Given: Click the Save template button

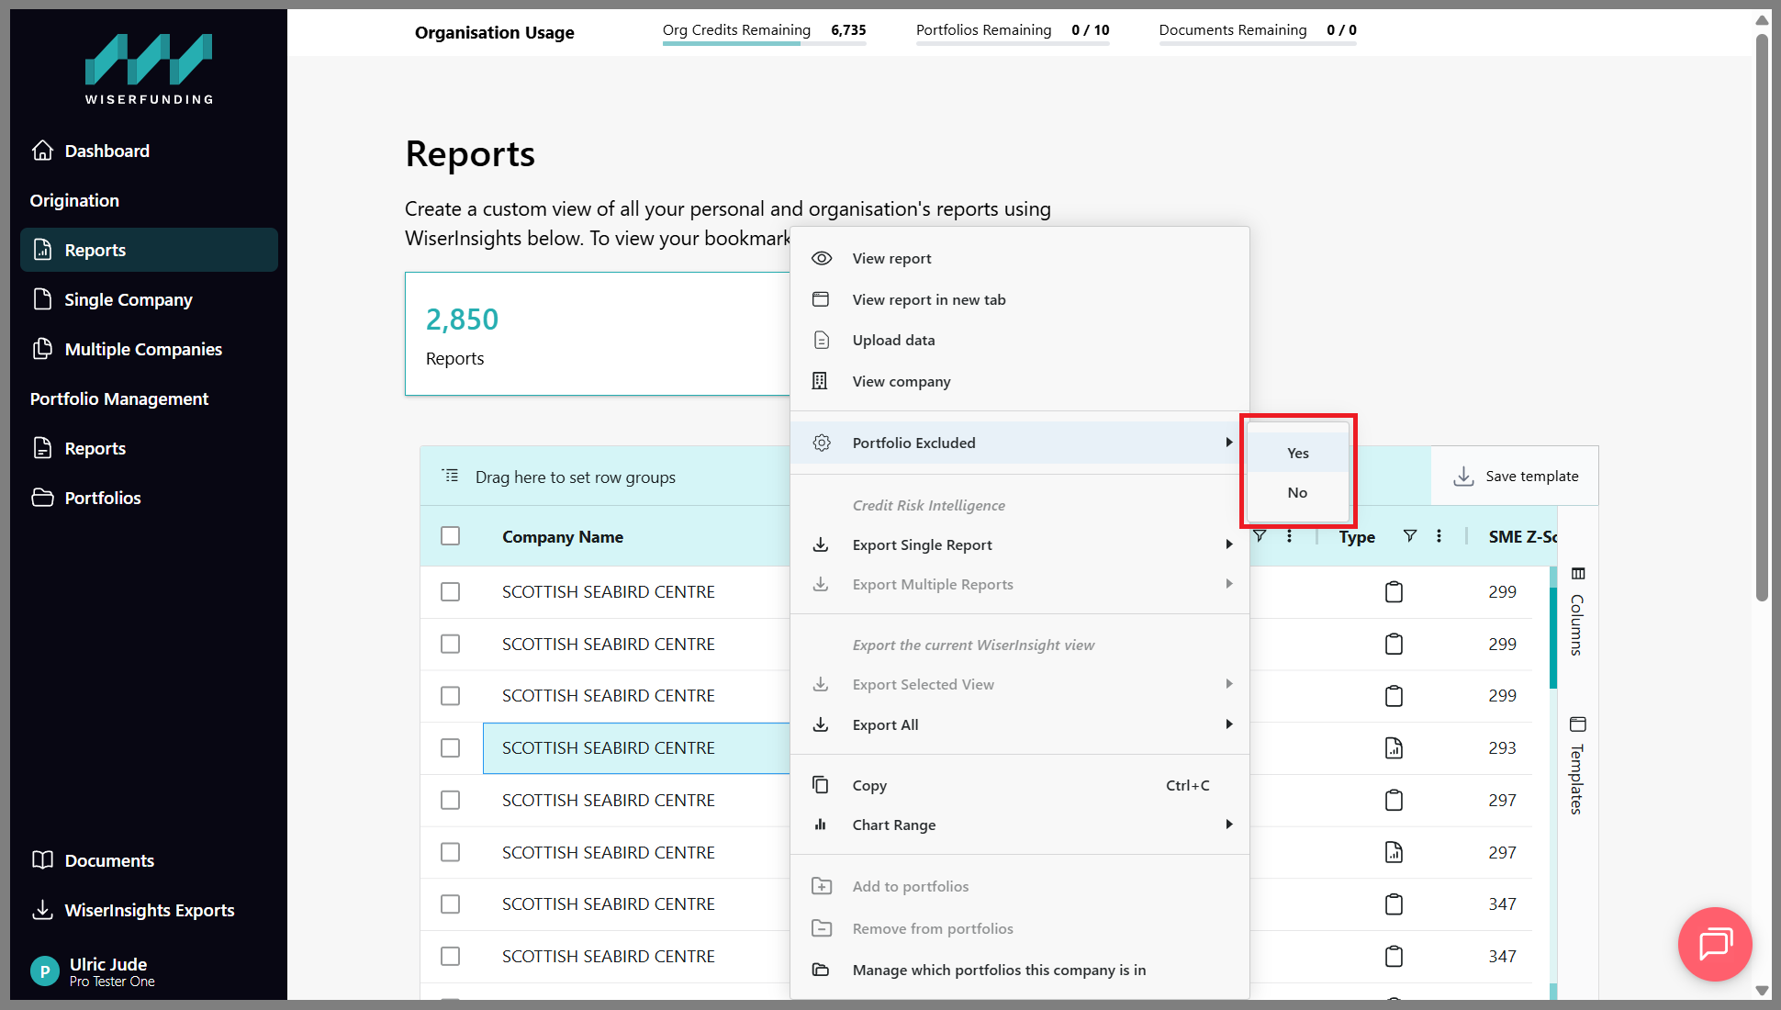Looking at the screenshot, I should tap(1515, 477).
